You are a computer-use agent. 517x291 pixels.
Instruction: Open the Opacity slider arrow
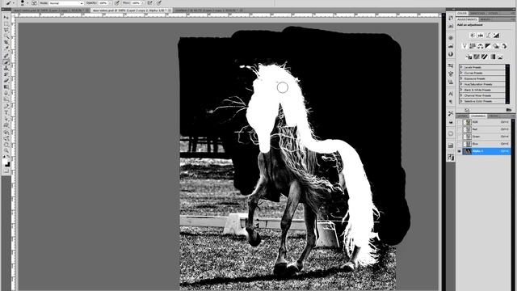tap(110, 3)
